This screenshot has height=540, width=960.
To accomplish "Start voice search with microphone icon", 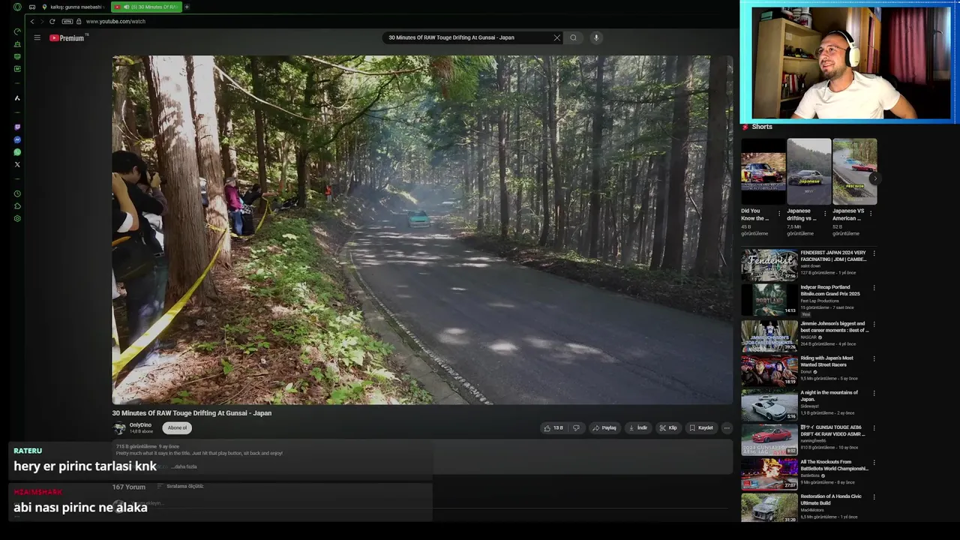I will [x=596, y=37].
